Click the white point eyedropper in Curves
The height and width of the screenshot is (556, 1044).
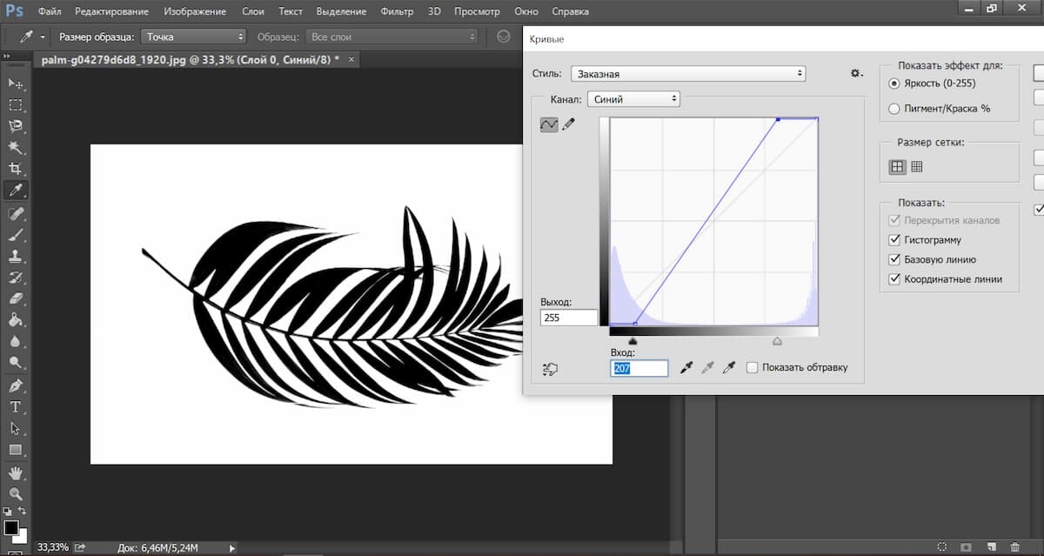[x=730, y=368]
